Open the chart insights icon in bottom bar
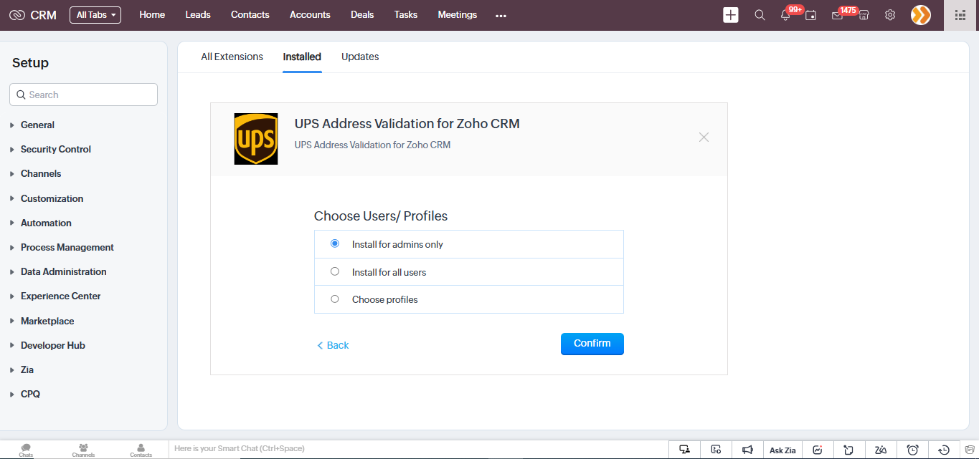 point(818,450)
